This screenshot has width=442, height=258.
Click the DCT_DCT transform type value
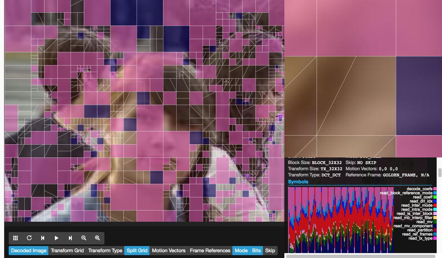[331, 175]
